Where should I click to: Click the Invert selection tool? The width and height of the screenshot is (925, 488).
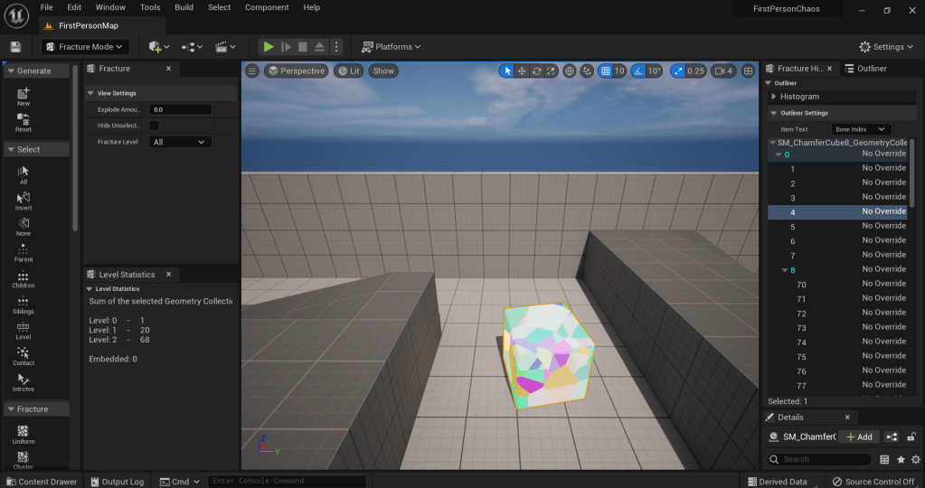pos(24,200)
